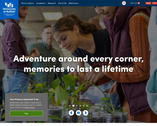Click the University at Buffalo logo
This screenshot has height=126, width=157.
(x=9, y=9)
